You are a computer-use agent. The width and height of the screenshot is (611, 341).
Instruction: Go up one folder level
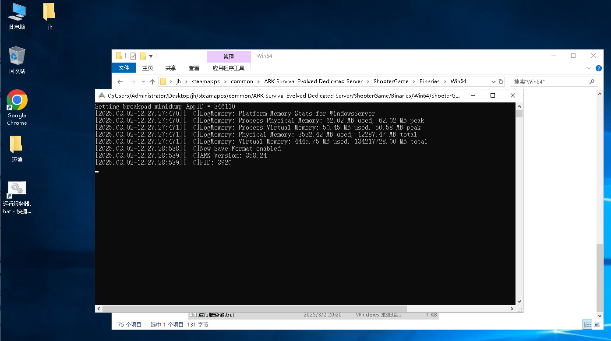[x=152, y=81]
